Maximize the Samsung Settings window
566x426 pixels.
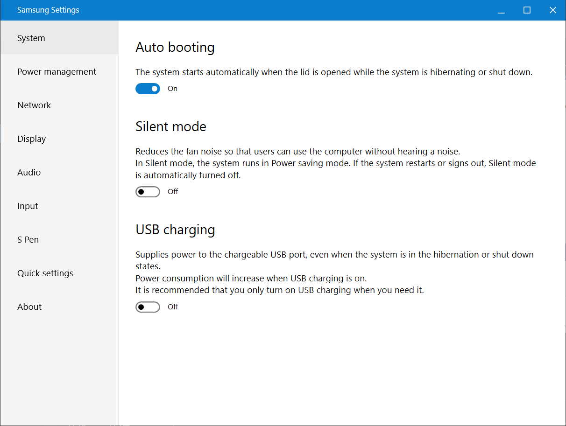pyautogui.click(x=527, y=10)
